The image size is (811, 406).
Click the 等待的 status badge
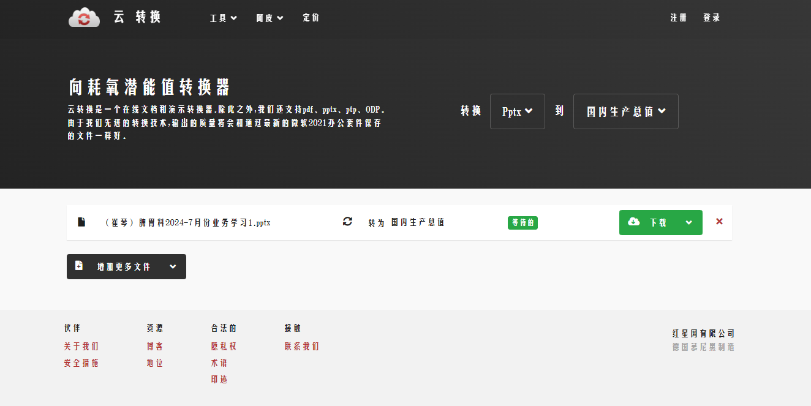[x=522, y=222]
